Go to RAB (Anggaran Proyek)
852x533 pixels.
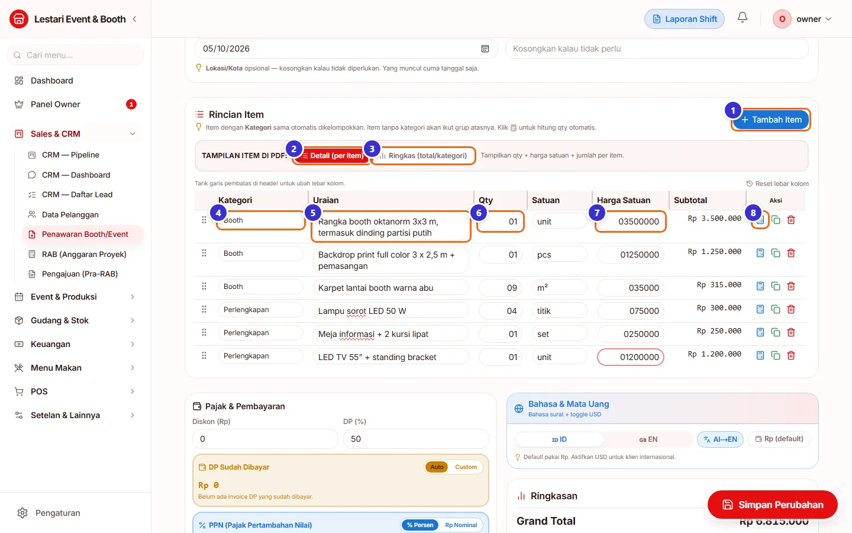(83, 255)
